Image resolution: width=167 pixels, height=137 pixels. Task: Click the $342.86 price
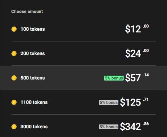(134, 126)
